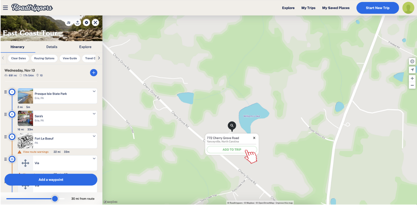Click the drag handle for Fort Le Boeuf

[x=5, y=137]
